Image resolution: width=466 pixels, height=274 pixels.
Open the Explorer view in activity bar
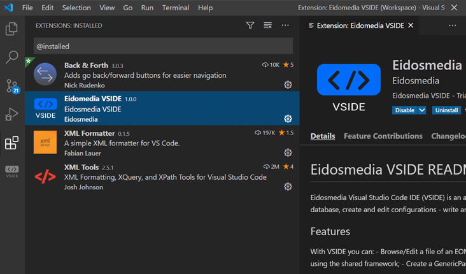(11, 29)
